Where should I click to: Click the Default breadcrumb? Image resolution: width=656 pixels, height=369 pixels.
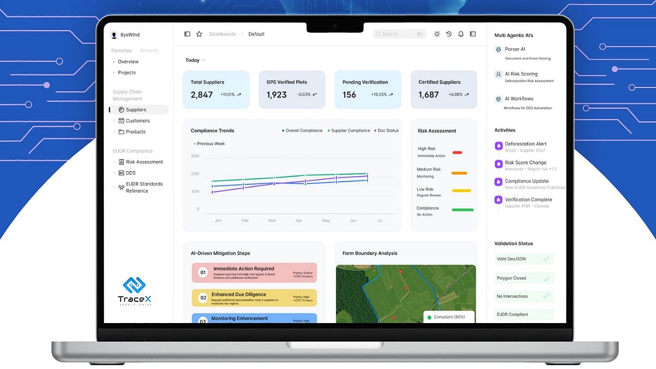point(256,34)
